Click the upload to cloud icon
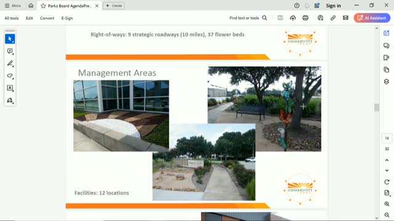The height and width of the screenshot is (221, 394). tap(293, 18)
